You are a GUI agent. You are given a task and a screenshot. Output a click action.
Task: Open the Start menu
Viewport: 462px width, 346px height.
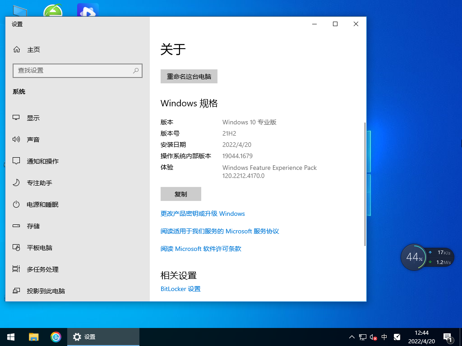click(x=10, y=337)
